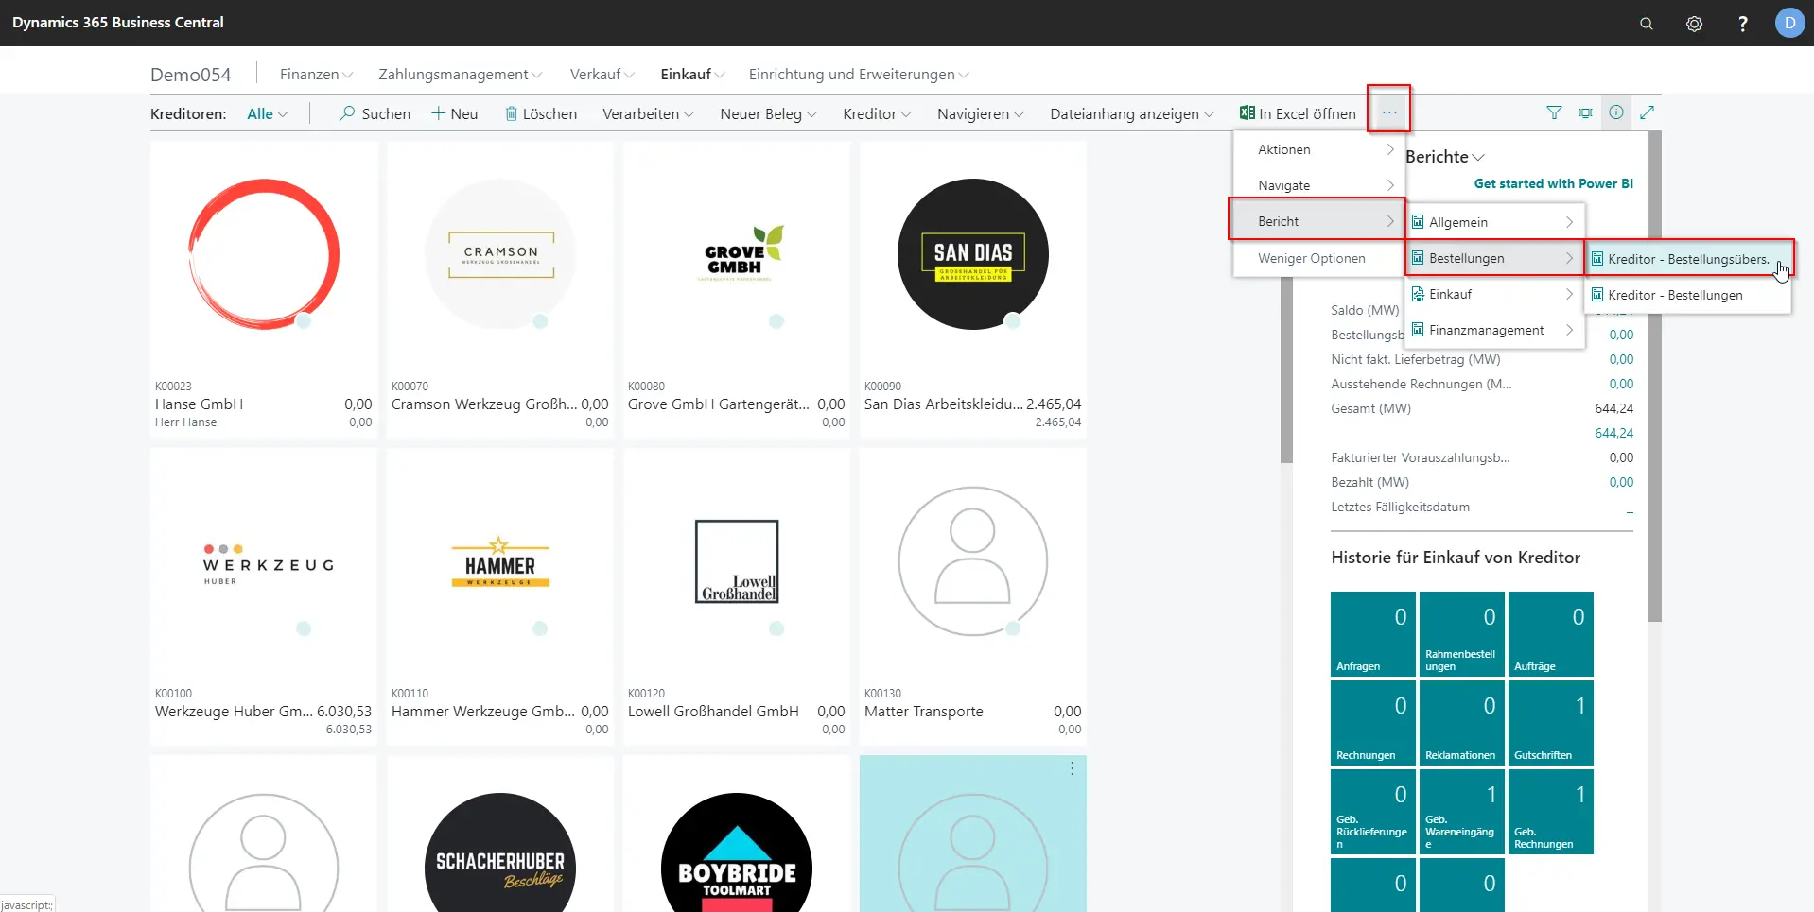This screenshot has width=1814, height=912.
Task: Open the Einkauf report submenu
Action: tap(1494, 294)
